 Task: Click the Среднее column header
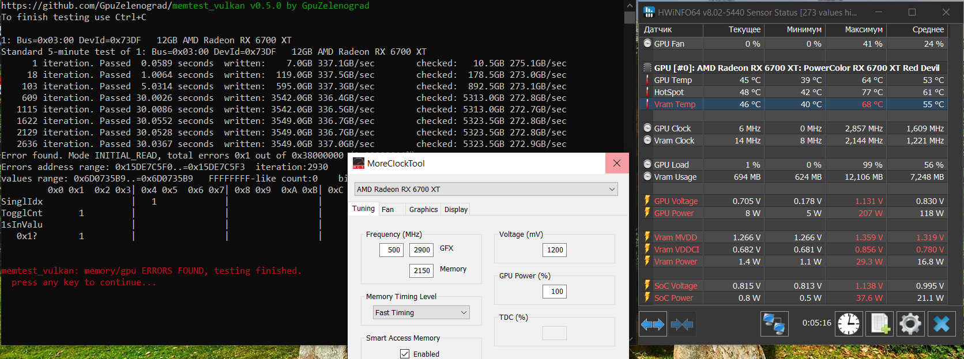click(x=917, y=29)
